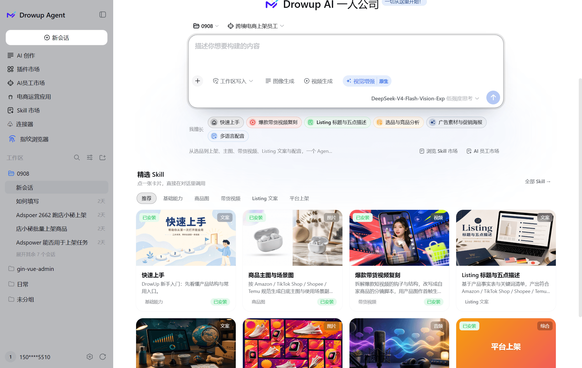Image resolution: width=582 pixels, height=368 pixels.
Task: Open the 跨境电商上架员工 agent dropdown
Action: [x=256, y=26]
